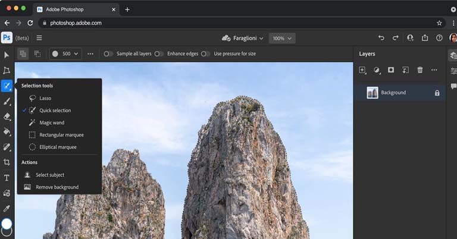The image size is (457, 239).
Task: Click the browser forward arrow
Action: 18,23
